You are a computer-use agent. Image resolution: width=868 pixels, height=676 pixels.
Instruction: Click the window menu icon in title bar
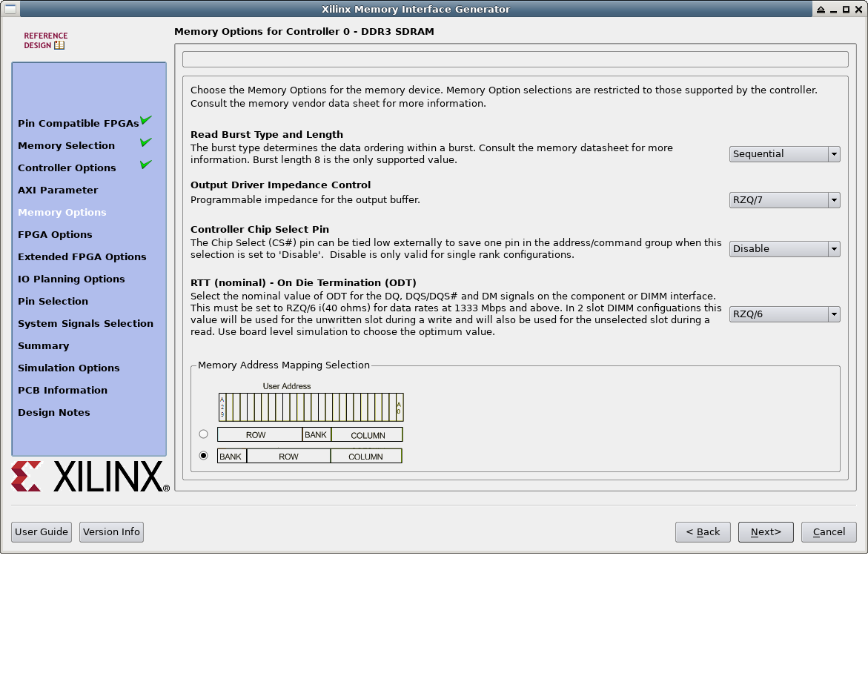[x=10, y=9]
